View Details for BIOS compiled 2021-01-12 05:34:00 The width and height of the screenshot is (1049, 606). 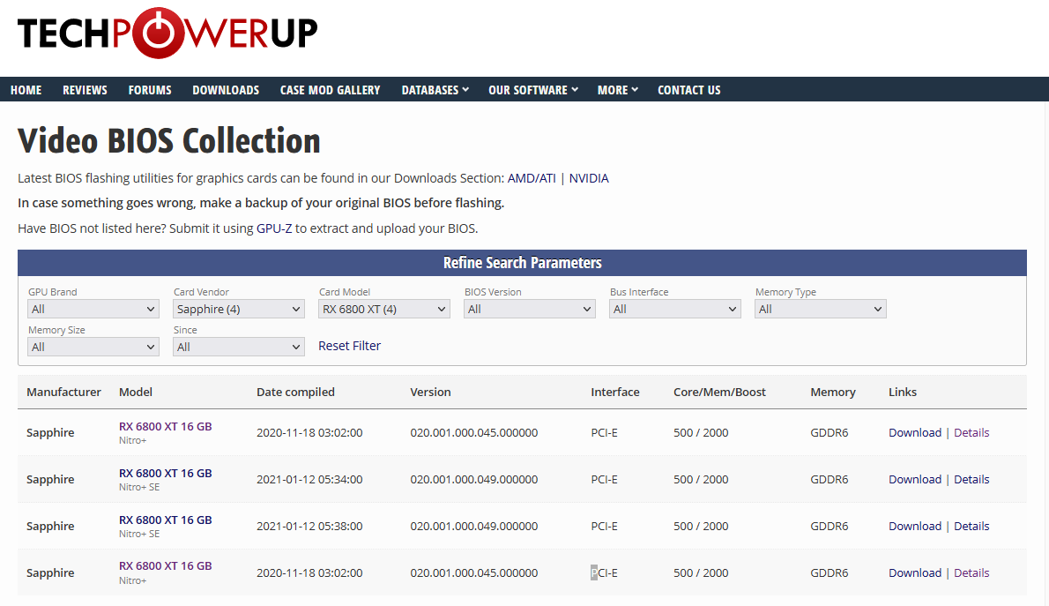971,480
